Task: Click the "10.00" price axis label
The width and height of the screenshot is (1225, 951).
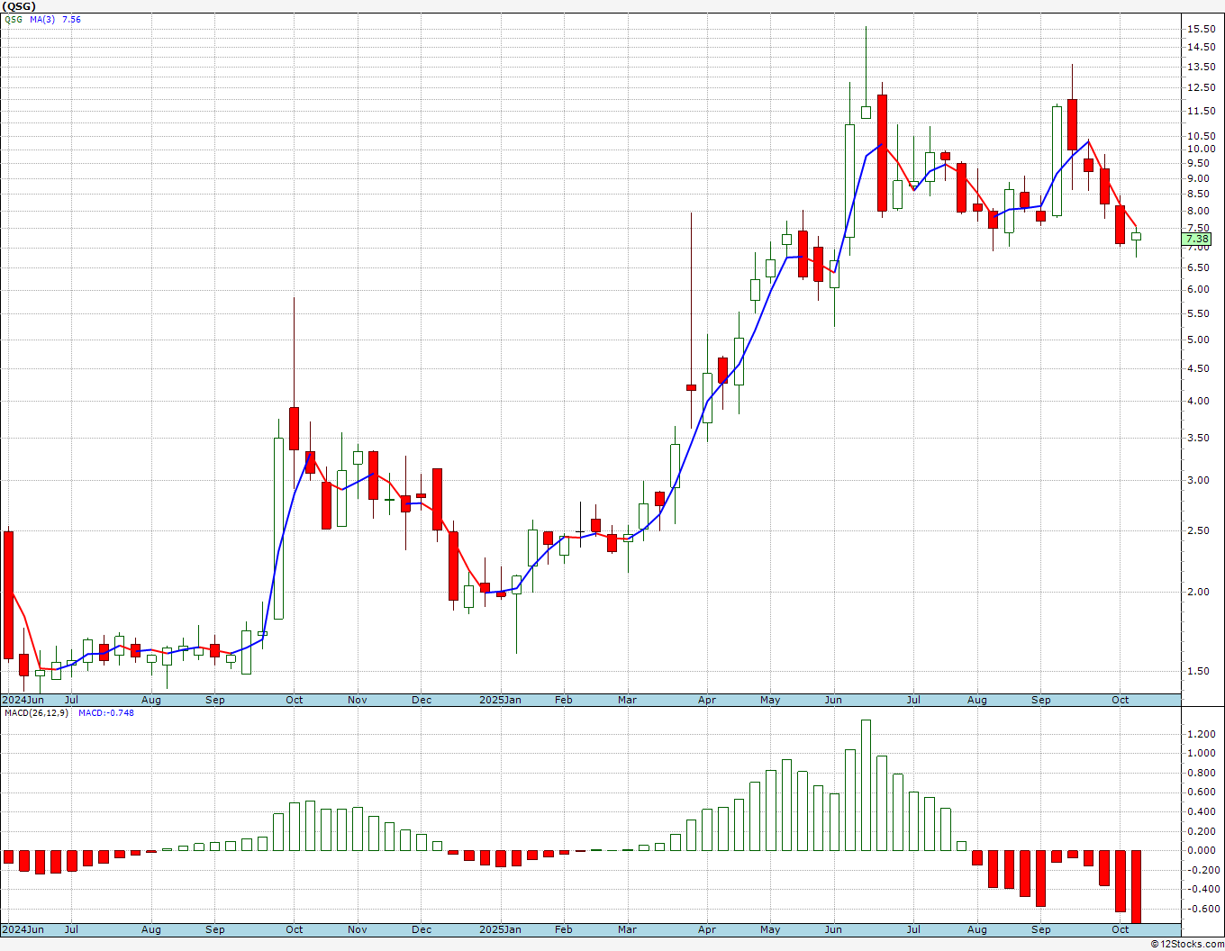Action: (1201, 149)
